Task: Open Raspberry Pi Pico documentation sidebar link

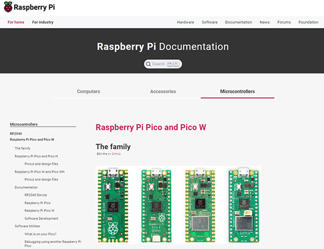Action: tap(37, 203)
